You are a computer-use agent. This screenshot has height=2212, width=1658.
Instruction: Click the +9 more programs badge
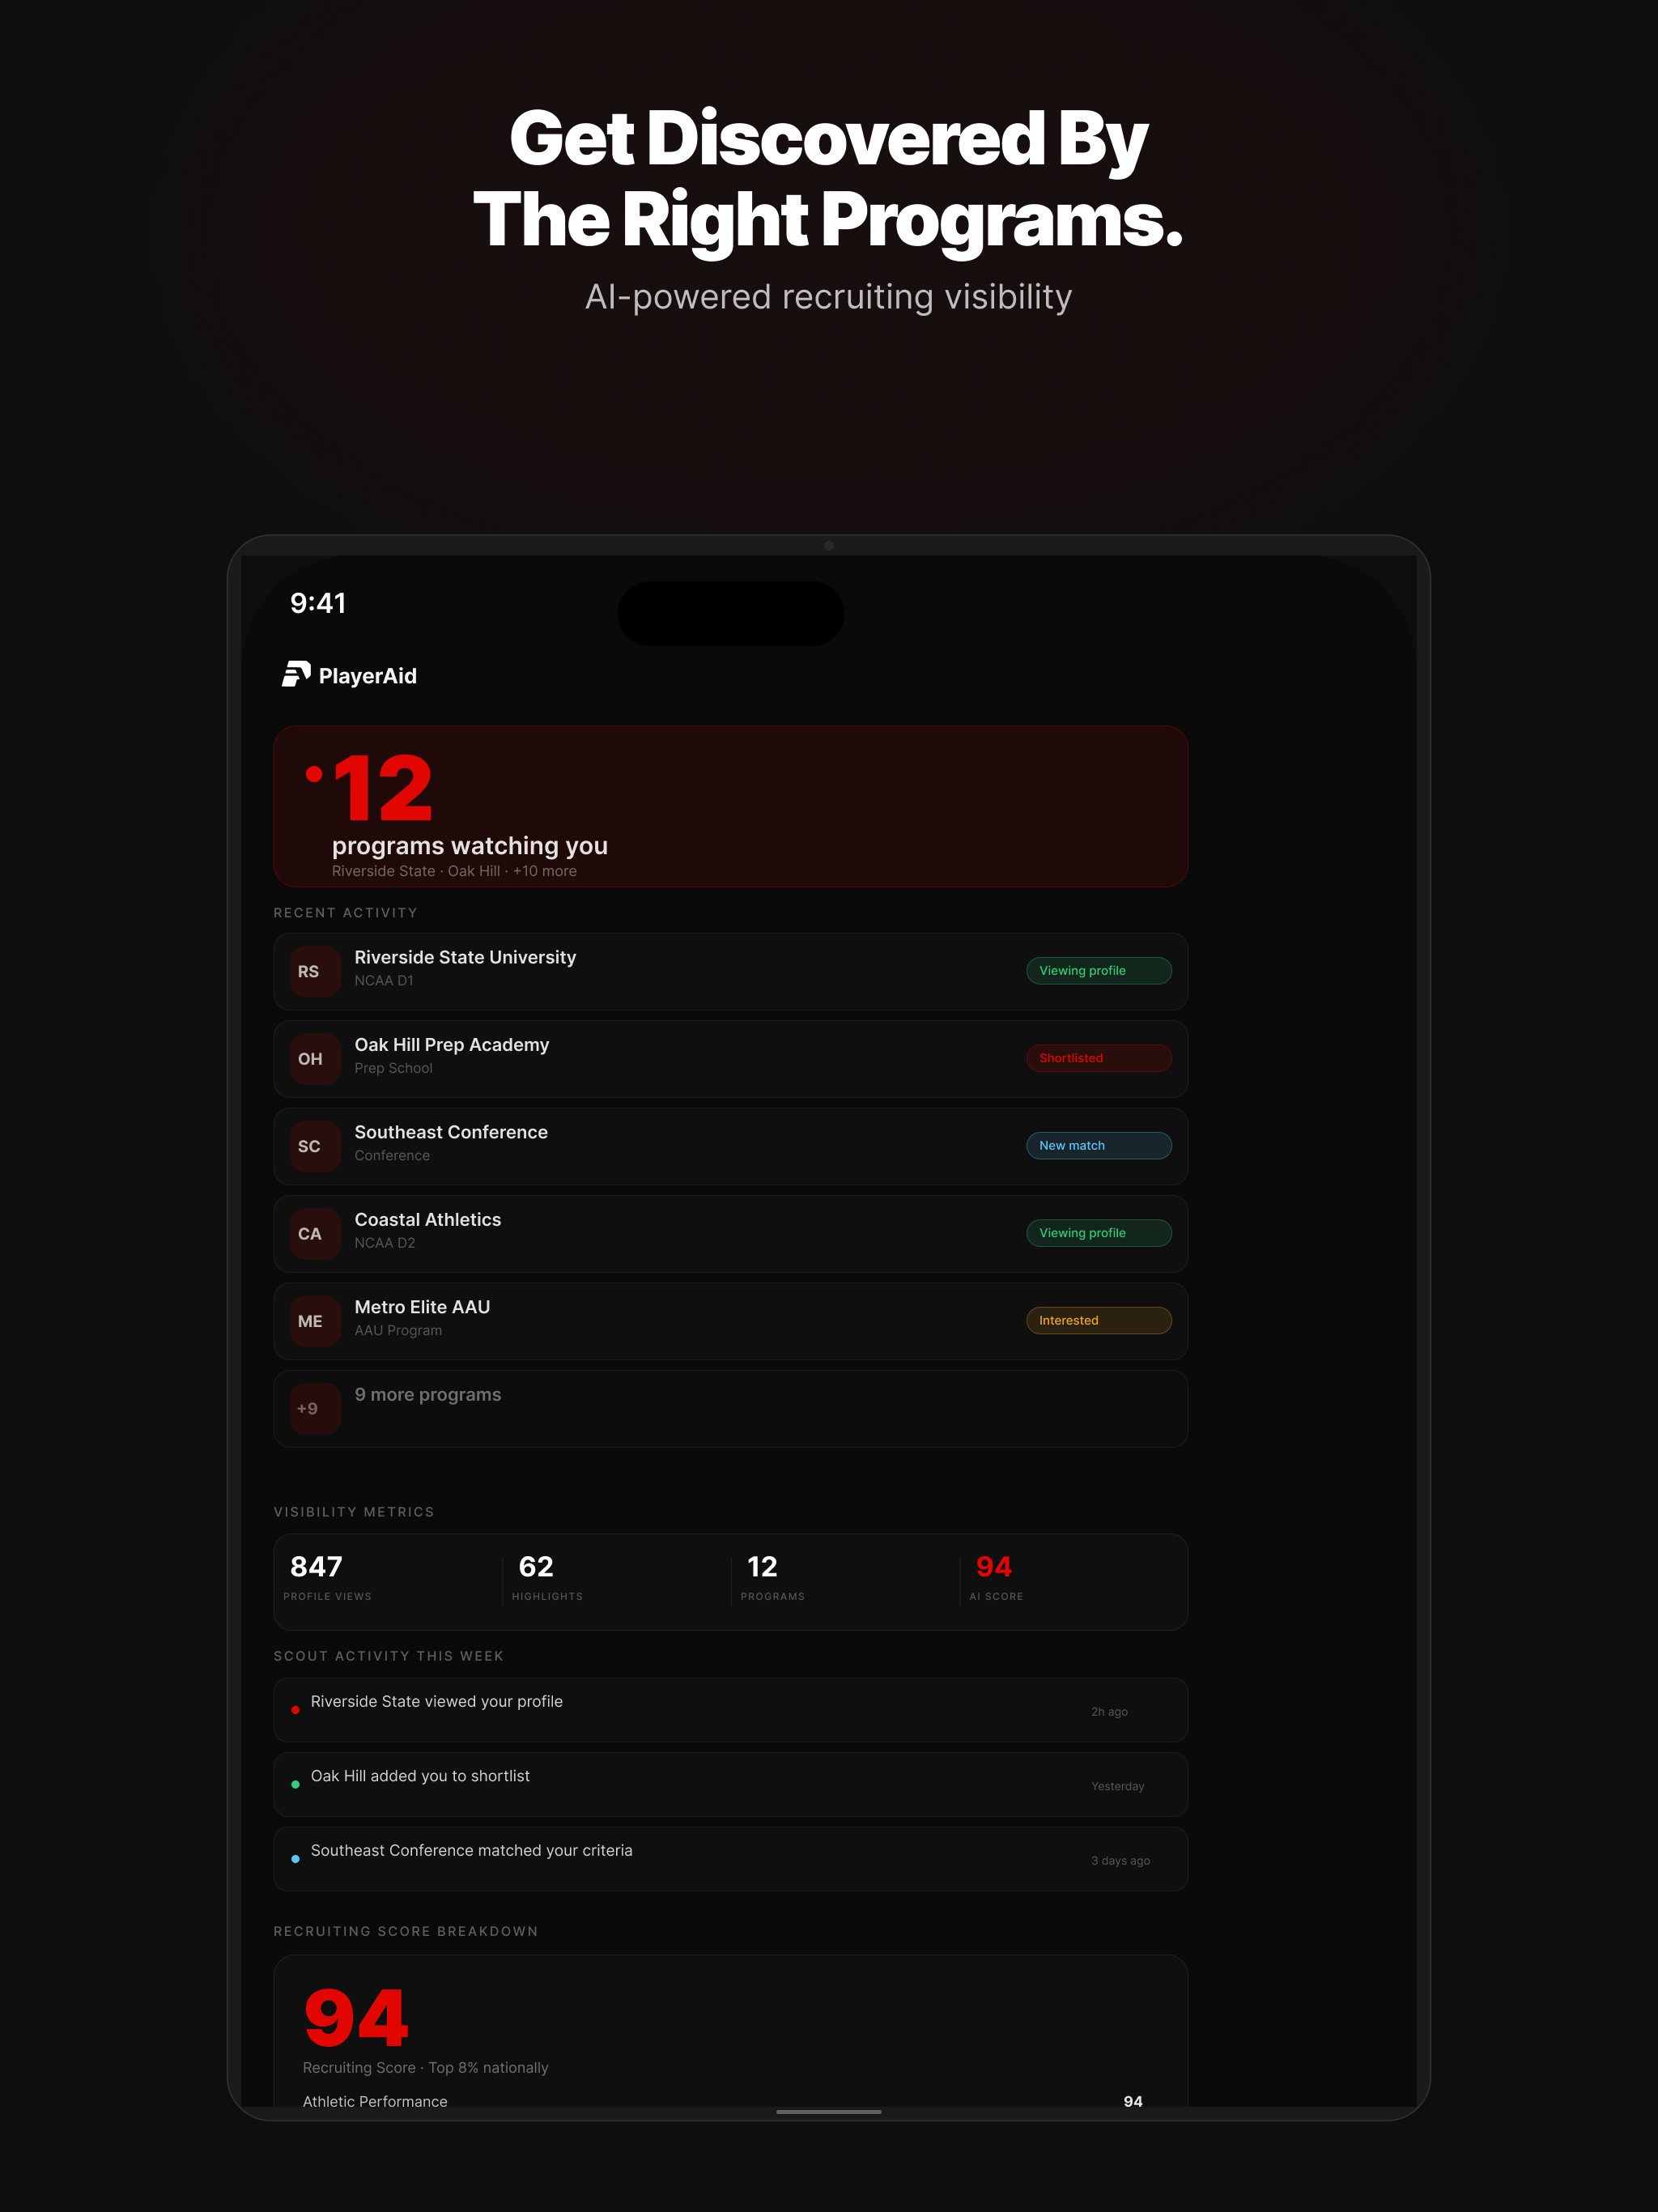[315, 1409]
